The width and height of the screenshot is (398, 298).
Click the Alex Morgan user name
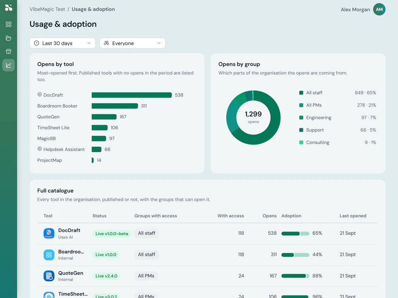click(x=355, y=10)
